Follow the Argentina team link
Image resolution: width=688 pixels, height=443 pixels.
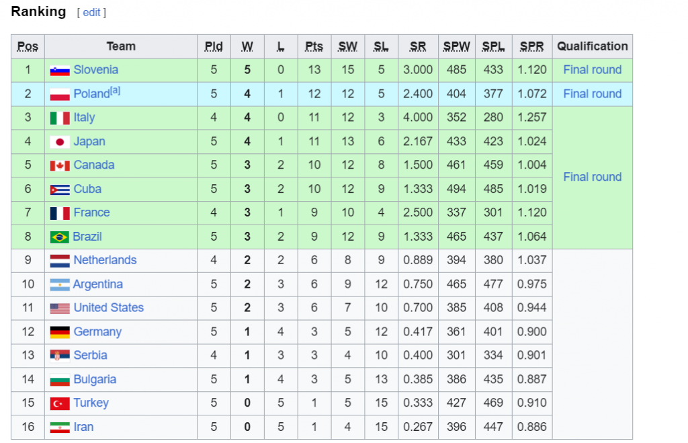pos(98,284)
